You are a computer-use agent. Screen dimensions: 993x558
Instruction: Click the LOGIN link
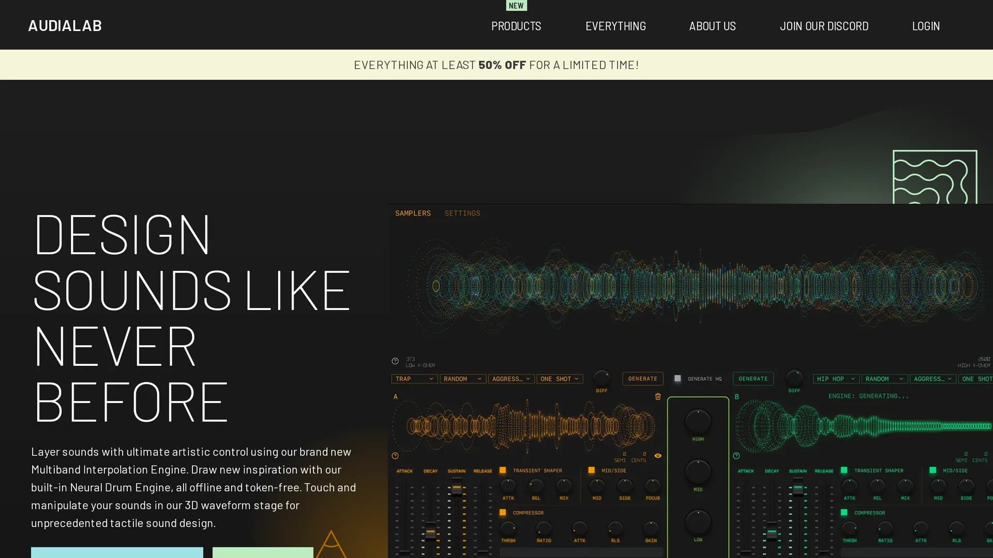(x=926, y=26)
